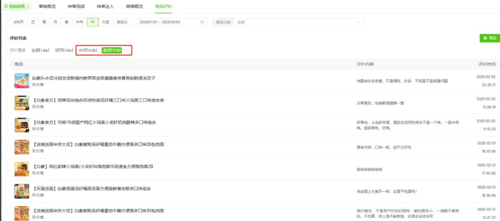
Task: Click review time 2025-02-02 20:35:17
Action: [x=486, y=81]
